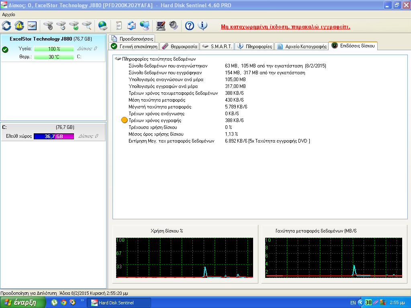
Task: Click the 36,7 GB free space bar
Action: click(54, 136)
